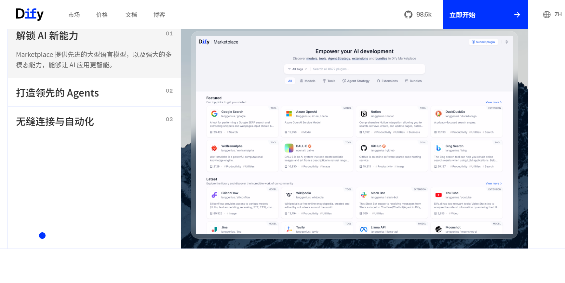This screenshot has height=283, width=565.
Task: Click the Wikipedia plugin icon
Action: [289, 195]
